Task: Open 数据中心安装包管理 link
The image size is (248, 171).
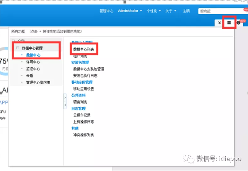Action: [x=89, y=69]
